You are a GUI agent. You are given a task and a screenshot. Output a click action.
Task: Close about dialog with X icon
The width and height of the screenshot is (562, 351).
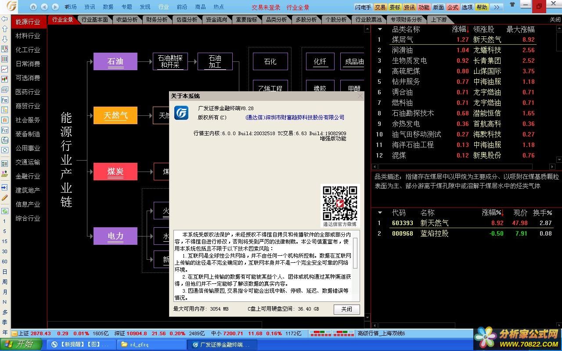(x=360, y=96)
